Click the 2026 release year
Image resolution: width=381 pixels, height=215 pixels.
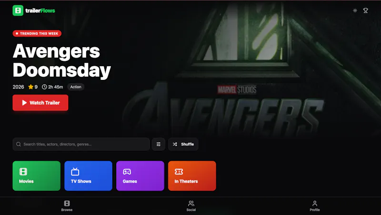[18, 87]
